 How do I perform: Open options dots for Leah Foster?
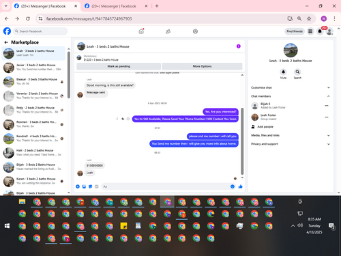(327, 117)
